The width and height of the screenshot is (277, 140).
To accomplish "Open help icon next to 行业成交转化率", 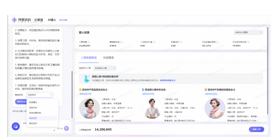I will click(248, 42).
